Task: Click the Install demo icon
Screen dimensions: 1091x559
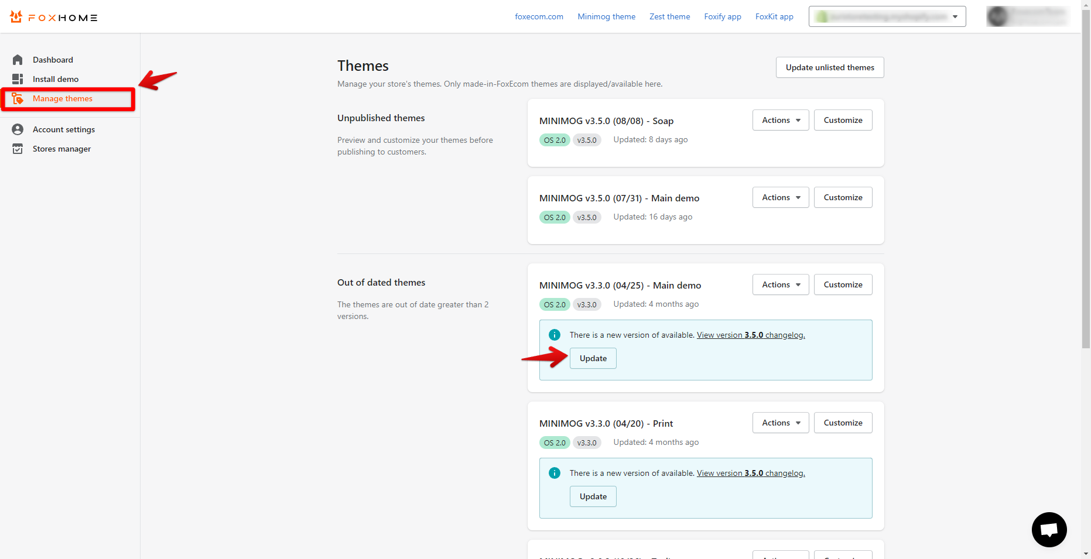Action: (x=18, y=79)
